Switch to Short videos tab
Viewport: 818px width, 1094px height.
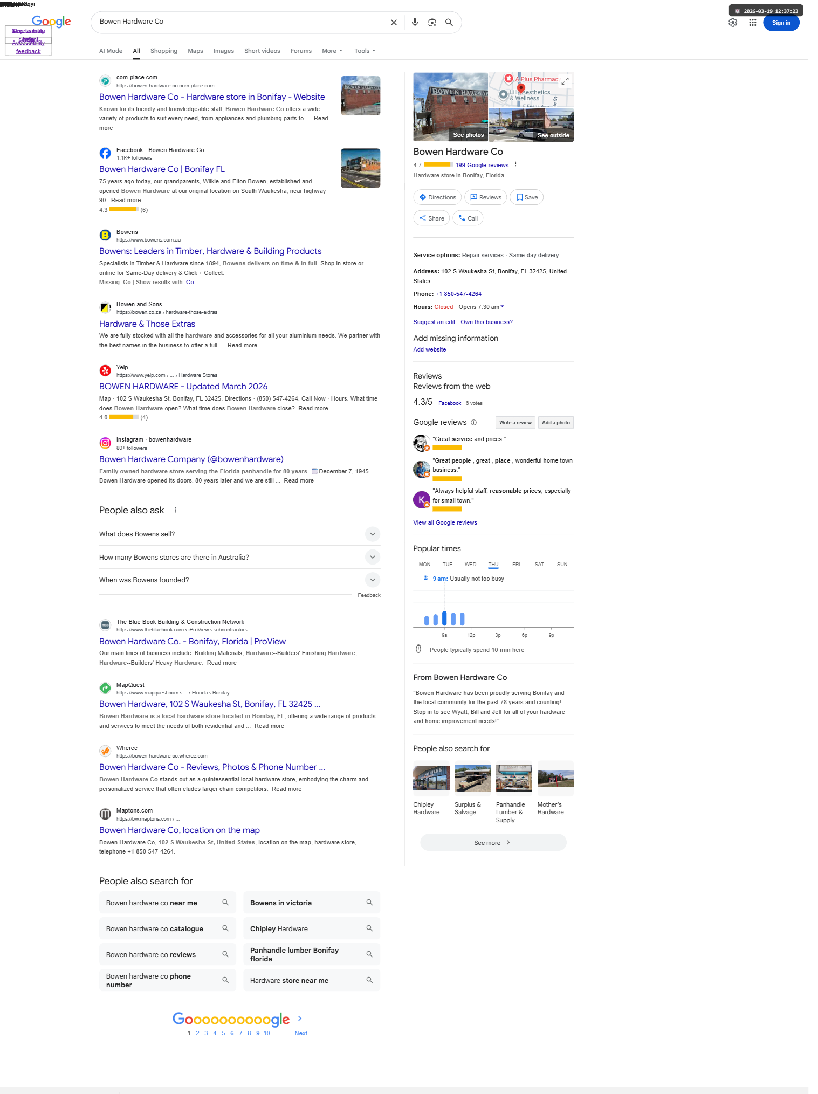[262, 51]
